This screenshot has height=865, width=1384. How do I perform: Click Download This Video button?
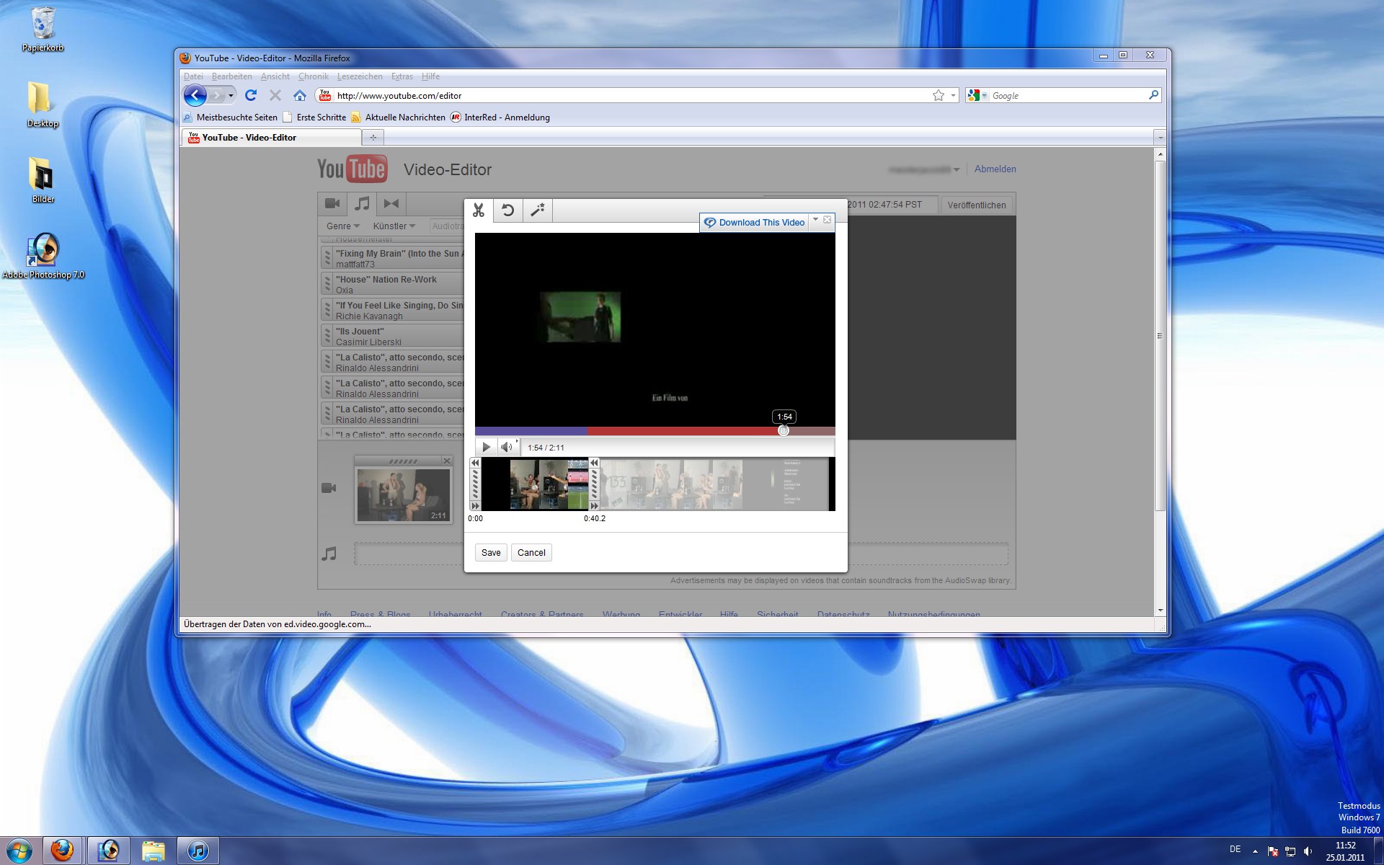click(755, 223)
